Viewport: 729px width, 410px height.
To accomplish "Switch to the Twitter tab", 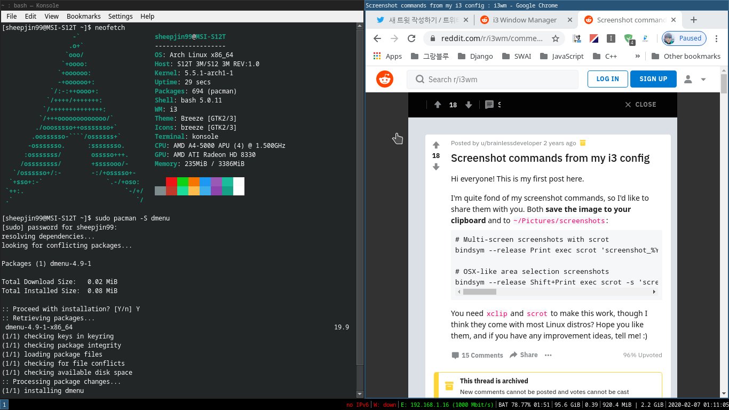I will tap(421, 20).
